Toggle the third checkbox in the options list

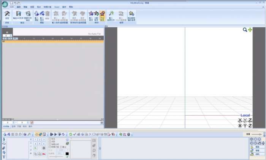click(49, 144)
